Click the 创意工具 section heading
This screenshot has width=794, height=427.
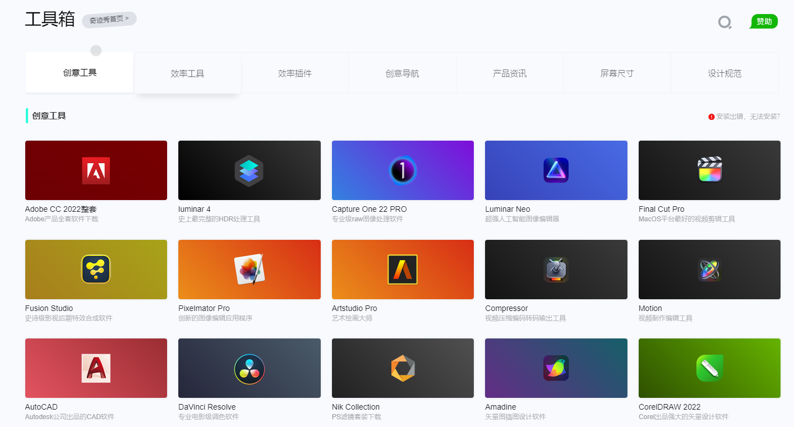pos(49,115)
